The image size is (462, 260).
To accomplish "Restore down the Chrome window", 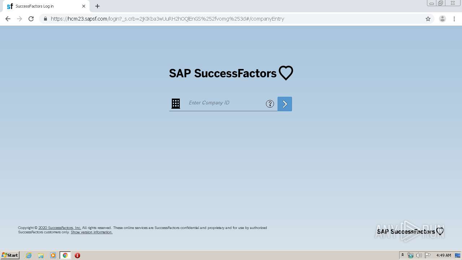I will tap(441, 3).
